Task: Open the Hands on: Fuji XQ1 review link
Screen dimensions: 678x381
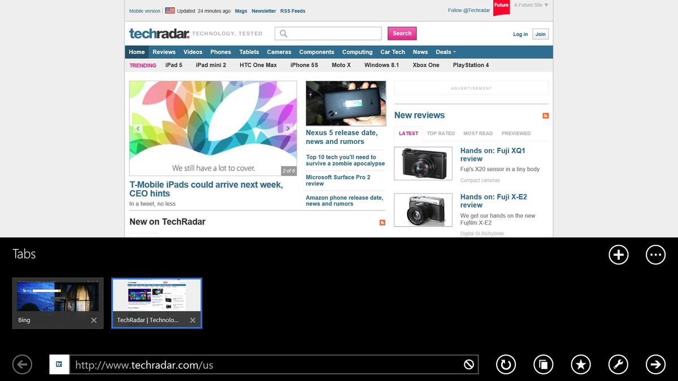Action: (x=493, y=155)
